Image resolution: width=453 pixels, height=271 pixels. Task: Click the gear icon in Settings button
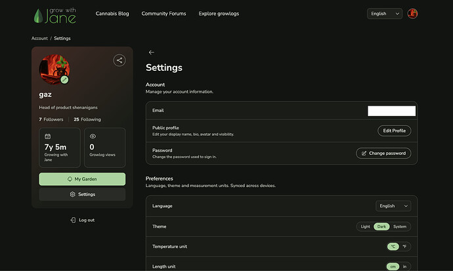[x=72, y=194]
